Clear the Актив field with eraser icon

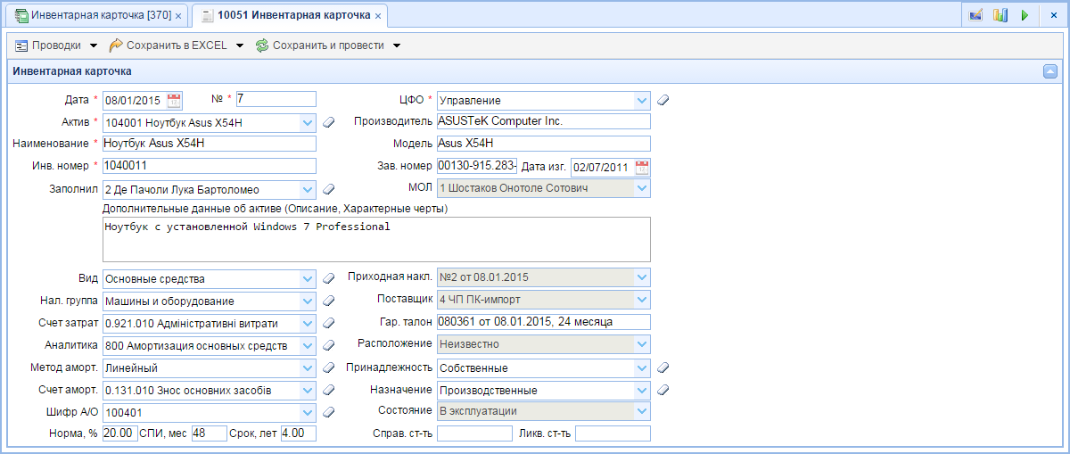tap(327, 122)
